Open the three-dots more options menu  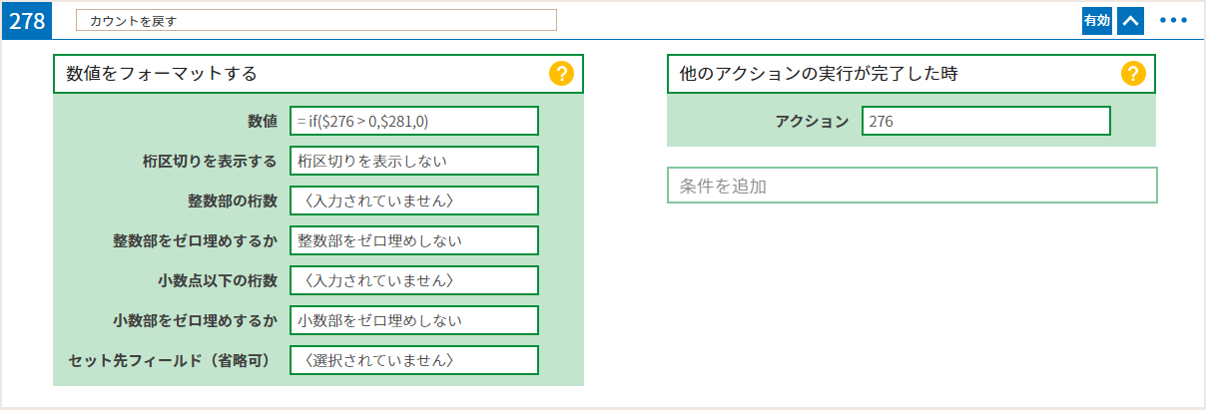1174,21
